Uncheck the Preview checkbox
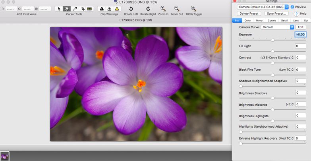 (292, 7)
